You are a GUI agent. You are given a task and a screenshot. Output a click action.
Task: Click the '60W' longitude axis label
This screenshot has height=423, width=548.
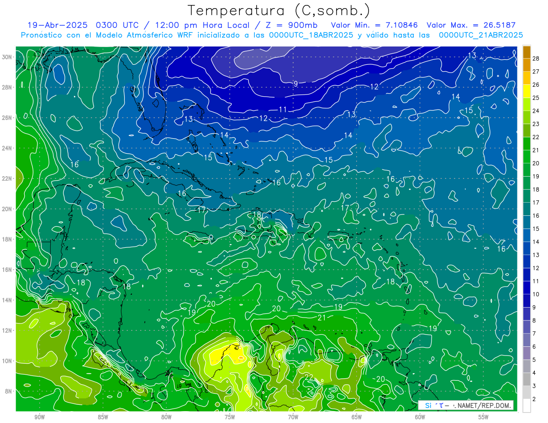coord(420,417)
